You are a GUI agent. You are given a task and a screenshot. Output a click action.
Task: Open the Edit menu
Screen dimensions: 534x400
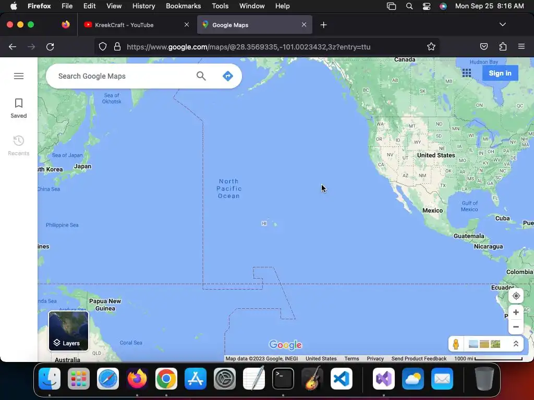[x=89, y=6]
